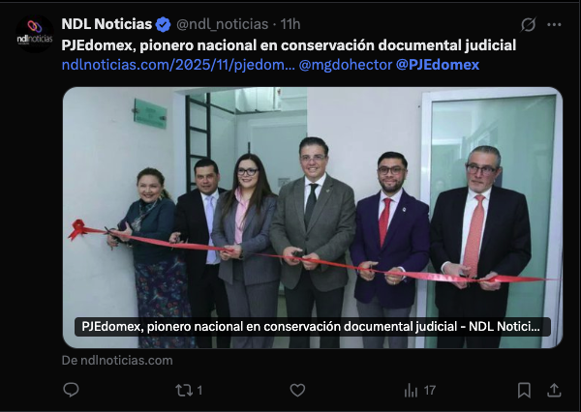
Task: Share the post via upload arrow icon
Action: point(554,390)
